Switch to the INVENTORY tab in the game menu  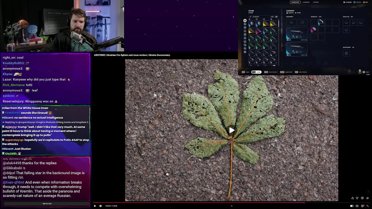tap(295, 2)
